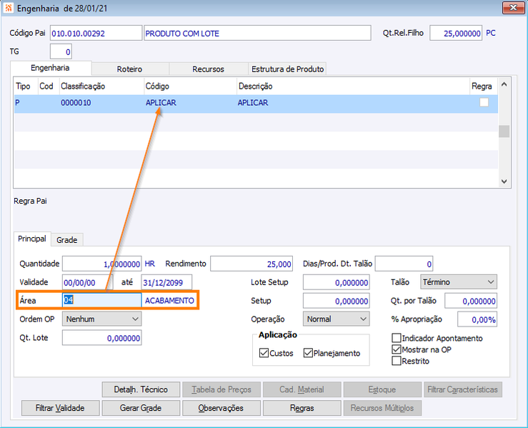Enable Indicador Apontamento checkbox
The width and height of the screenshot is (528, 428).
tap(397, 339)
